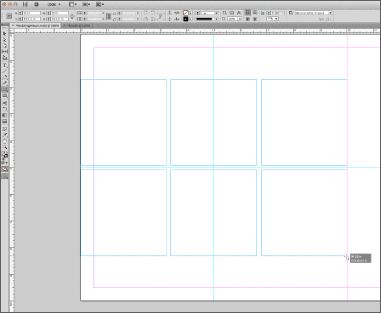Toggle the constrain proportions chain icon

point(72,16)
